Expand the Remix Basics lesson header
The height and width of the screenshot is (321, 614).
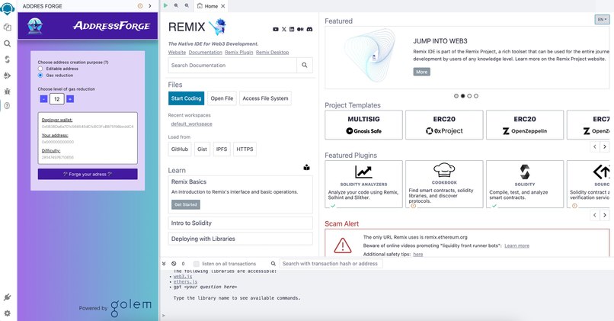189,182
